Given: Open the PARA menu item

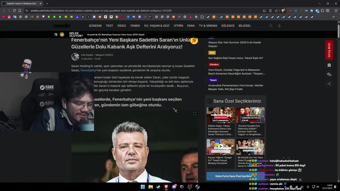Looking at the screenshot, I should [191, 26].
